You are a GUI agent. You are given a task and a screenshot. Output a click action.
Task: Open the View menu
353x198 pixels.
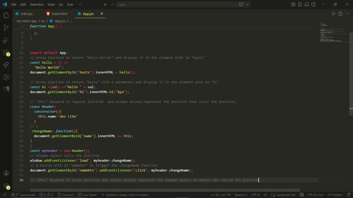click(51, 4)
